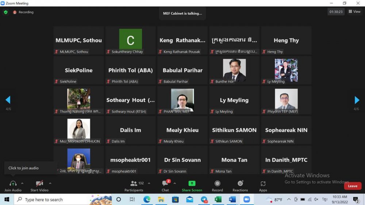Viewport: 365px width, 205px height.
Task: Expand video options arrow beside Start Video
Action: [x=50, y=184]
